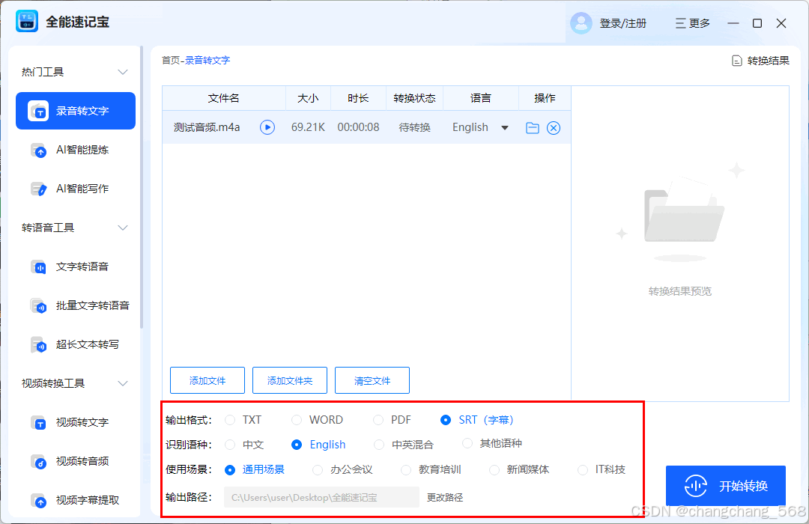809x524 pixels.
Task: Click 更改路径 to change output path
Action: (x=445, y=498)
